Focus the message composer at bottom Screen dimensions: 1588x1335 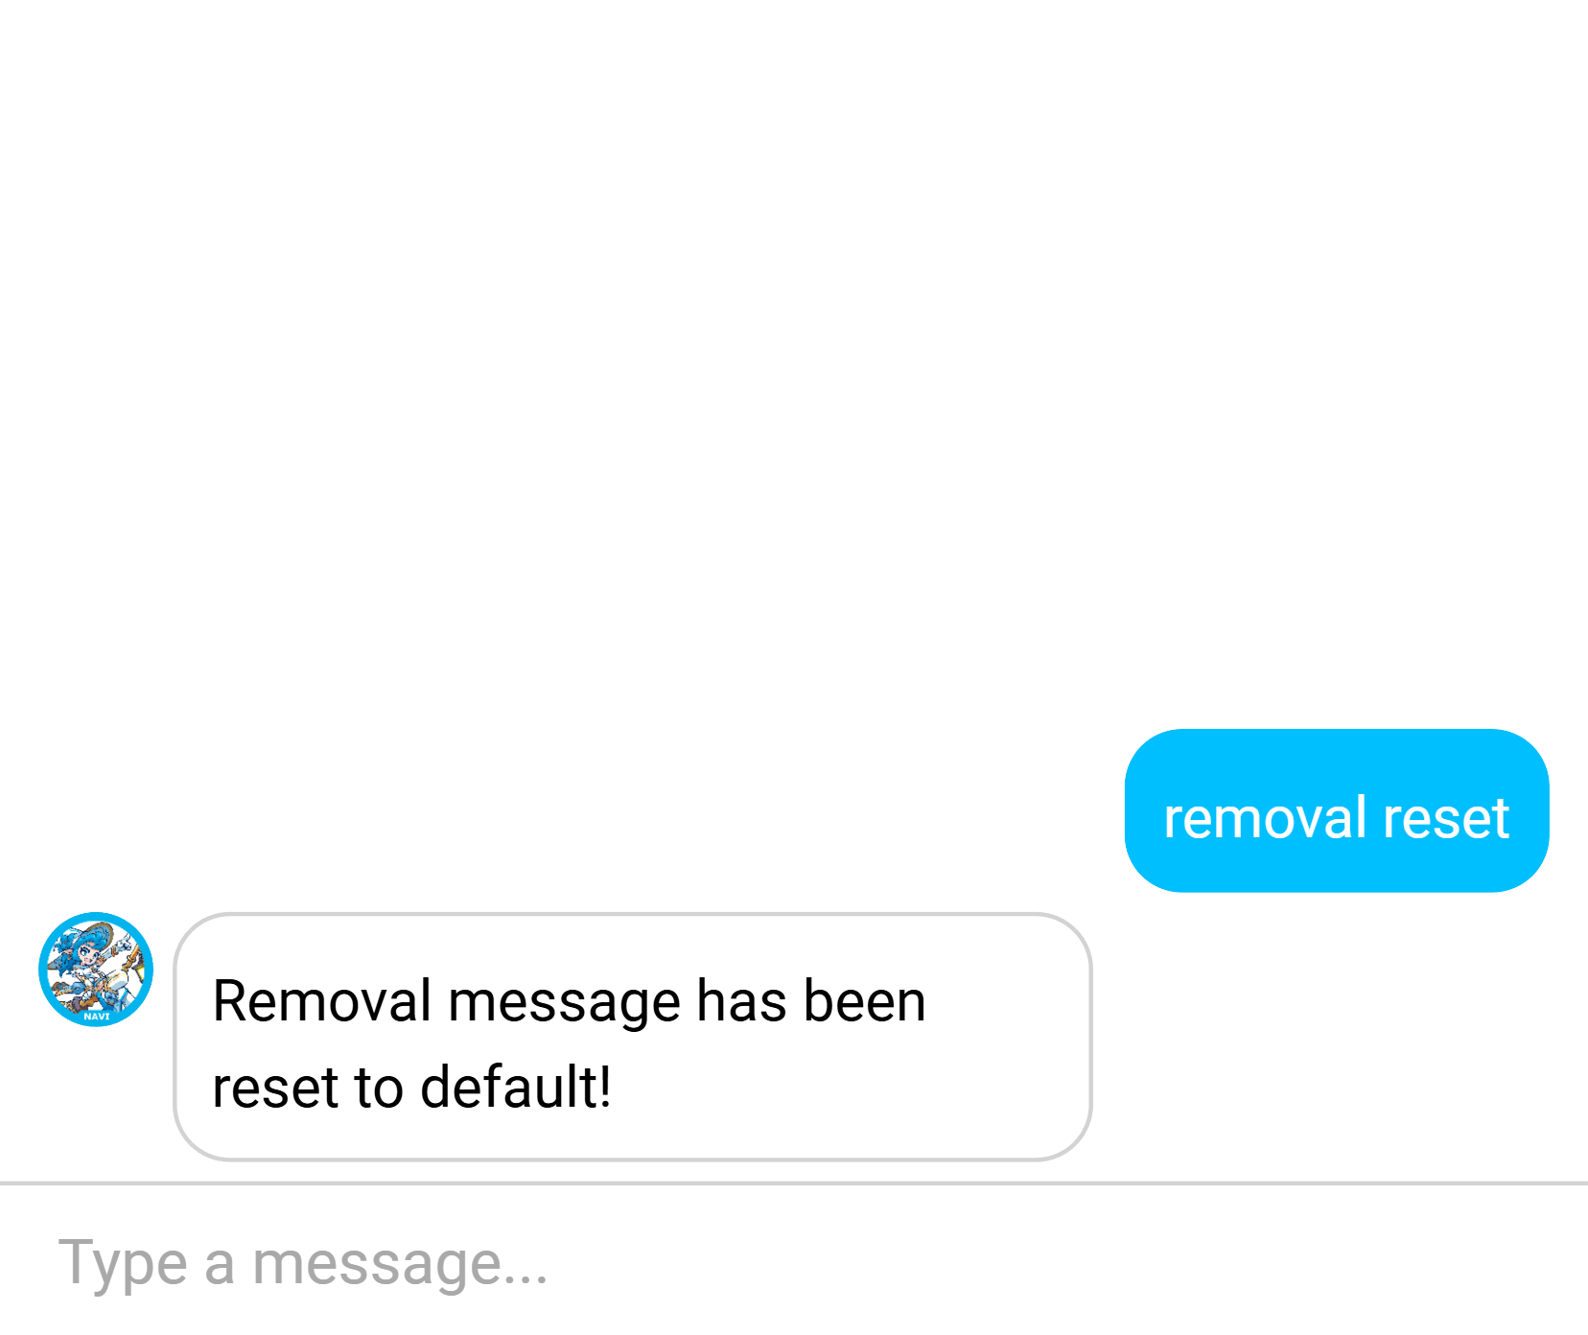coord(794,1261)
